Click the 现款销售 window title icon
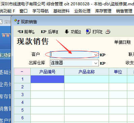 tap(17, 22)
